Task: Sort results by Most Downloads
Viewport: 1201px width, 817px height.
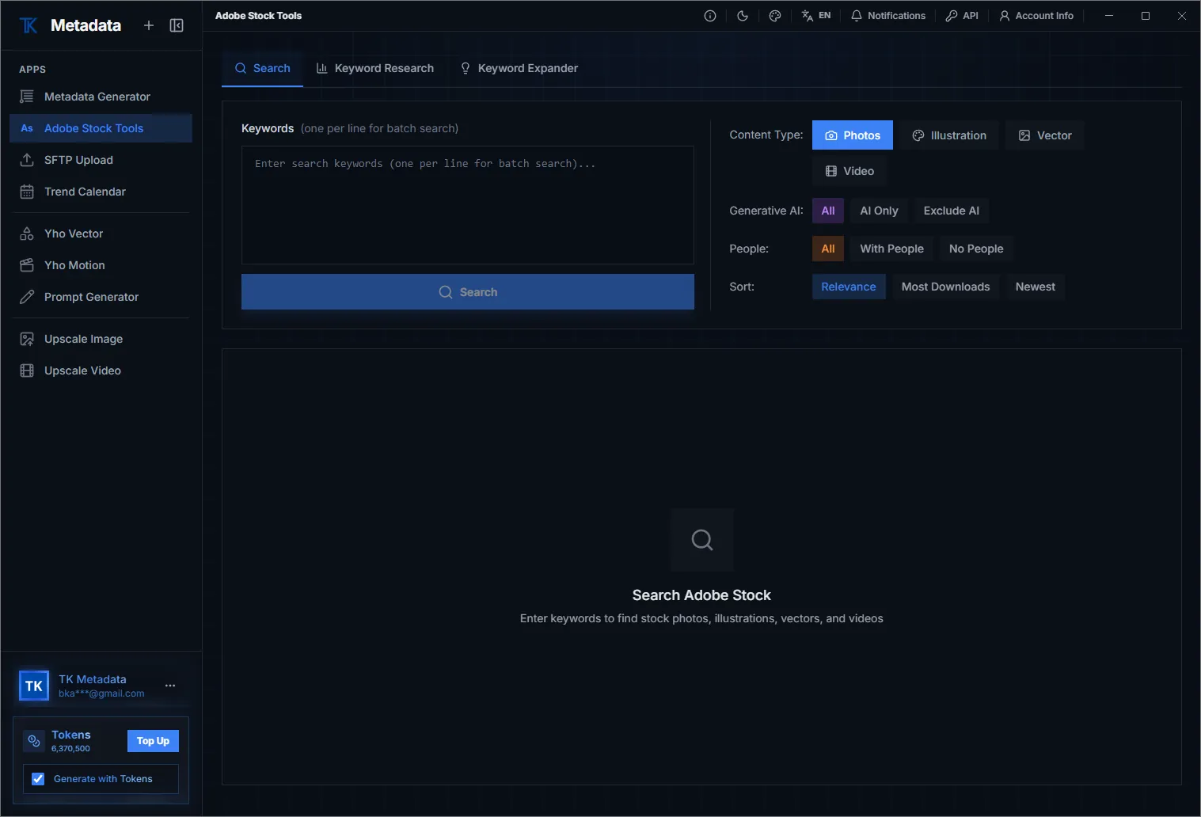Action: point(946,287)
